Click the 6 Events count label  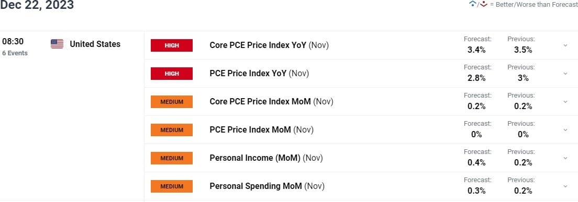click(15, 53)
